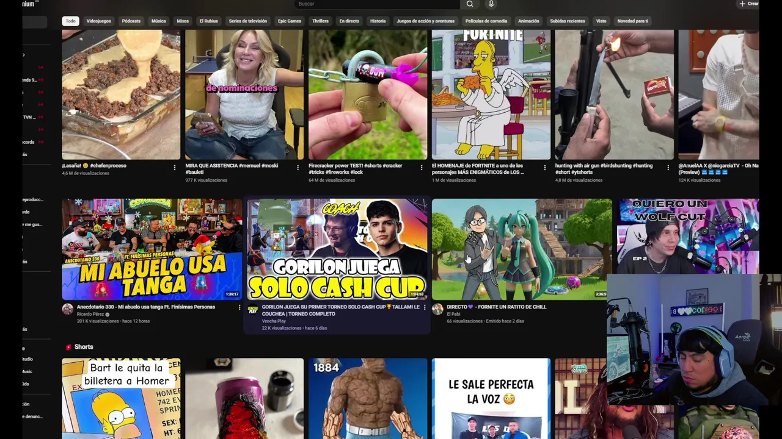Click the Firecracker power TEST title text
The width and height of the screenshot is (782, 439).
tap(356, 169)
